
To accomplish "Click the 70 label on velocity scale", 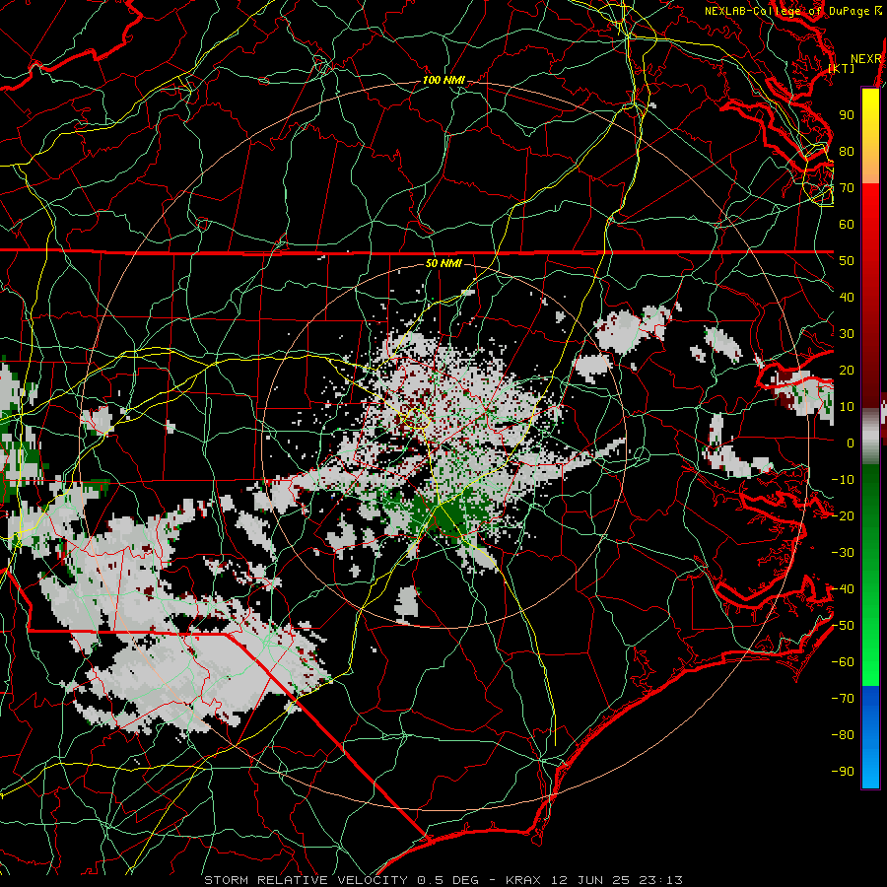I will 847,188.
